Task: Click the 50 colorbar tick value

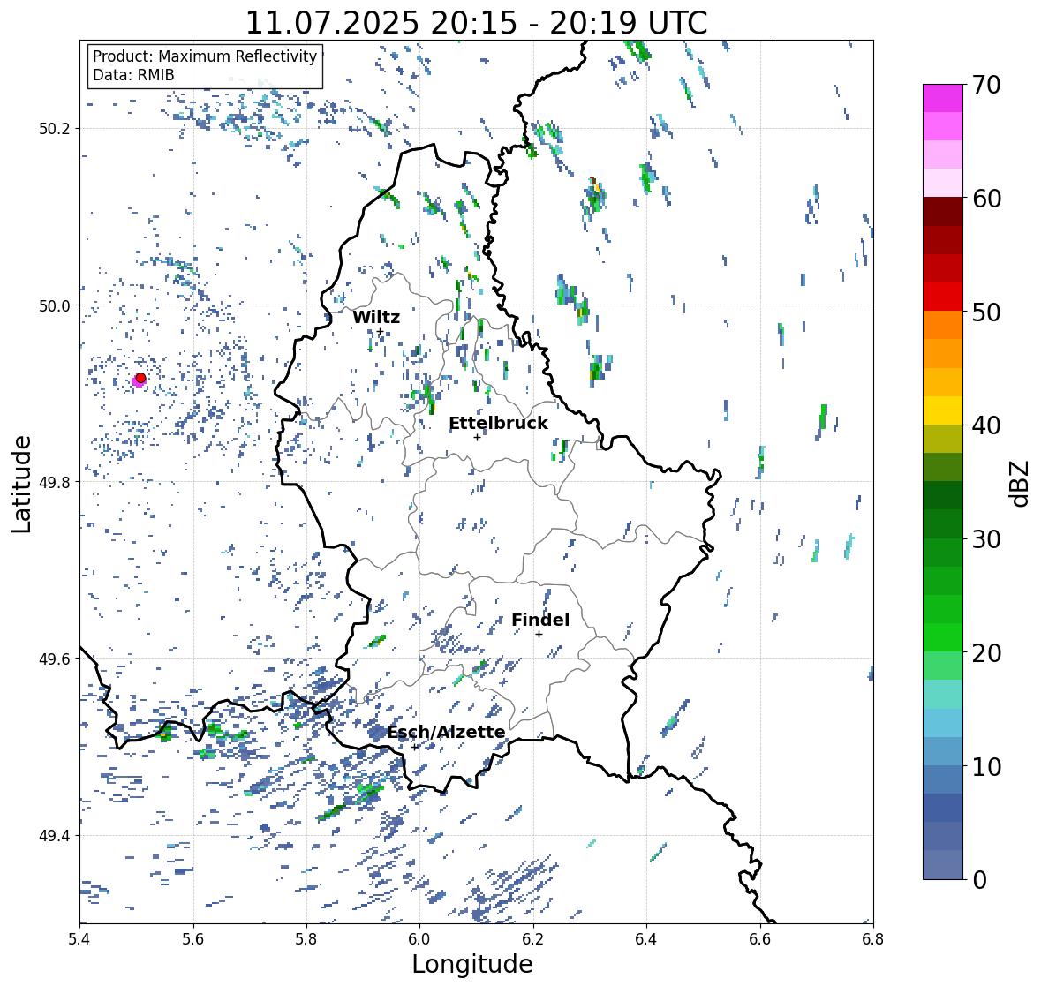Action: pos(986,312)
